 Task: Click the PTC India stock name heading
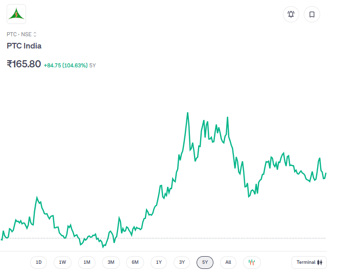pyautogui.click(x=24, y=46)
